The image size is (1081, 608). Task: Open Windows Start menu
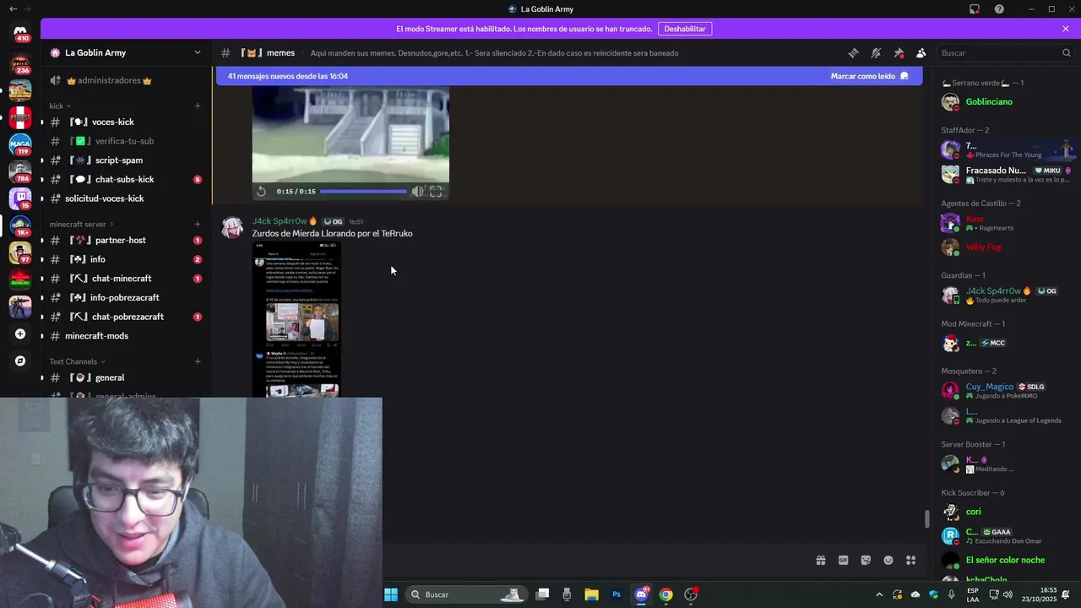pyautogui.click(x=391, y=594)
